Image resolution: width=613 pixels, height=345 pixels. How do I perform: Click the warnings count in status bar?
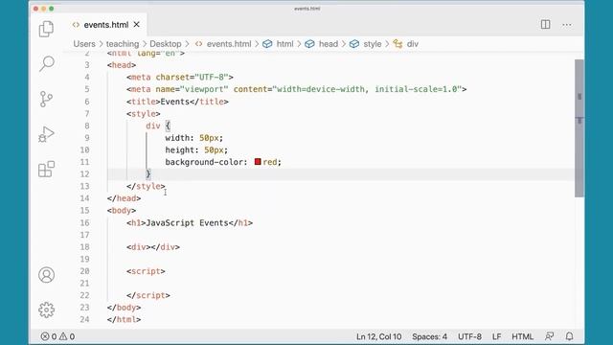pyautogui.click(x=67, y=336)
